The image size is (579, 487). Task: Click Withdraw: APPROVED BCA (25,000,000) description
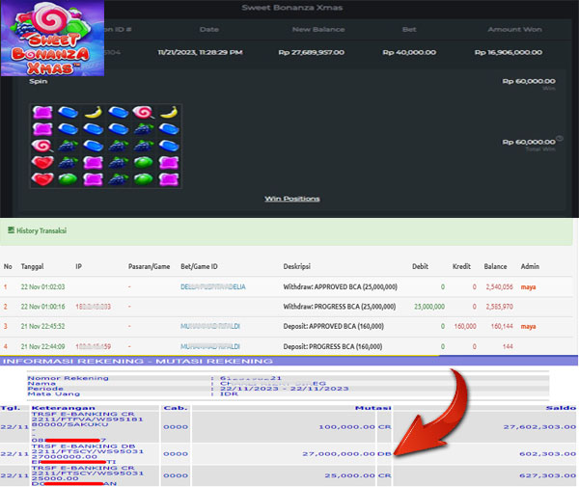tap(340, 286)
